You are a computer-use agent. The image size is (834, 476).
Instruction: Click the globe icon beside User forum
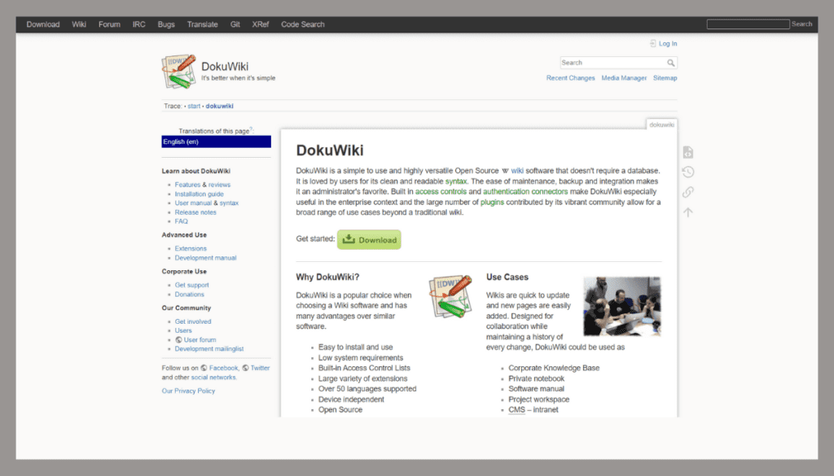178,340
